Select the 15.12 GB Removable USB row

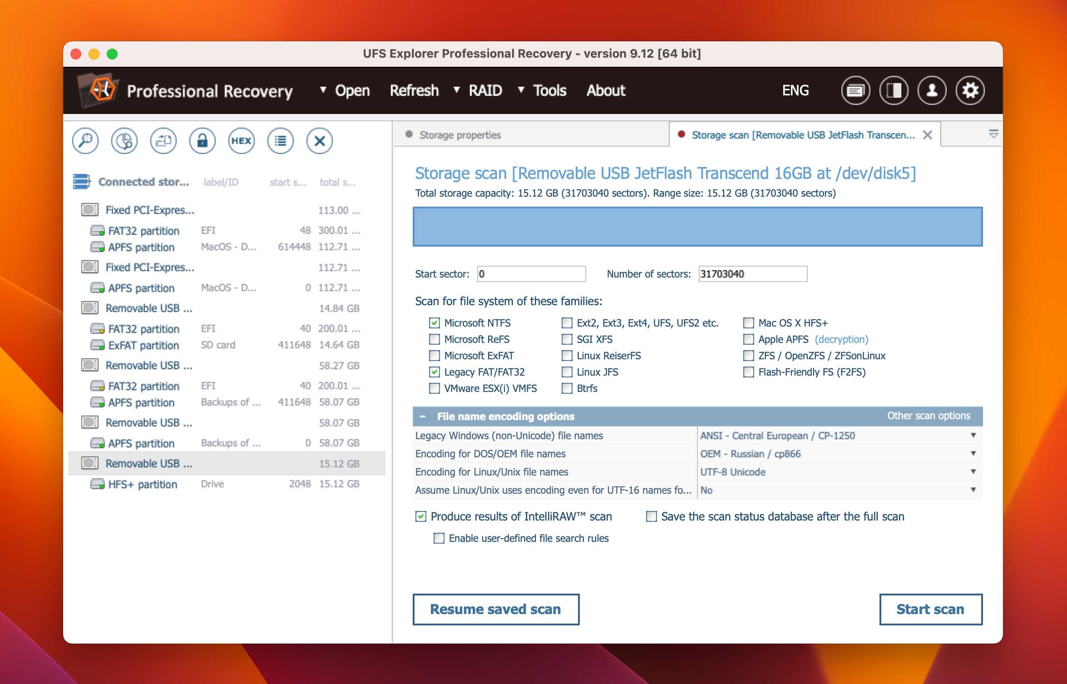[x=227, y=463]
